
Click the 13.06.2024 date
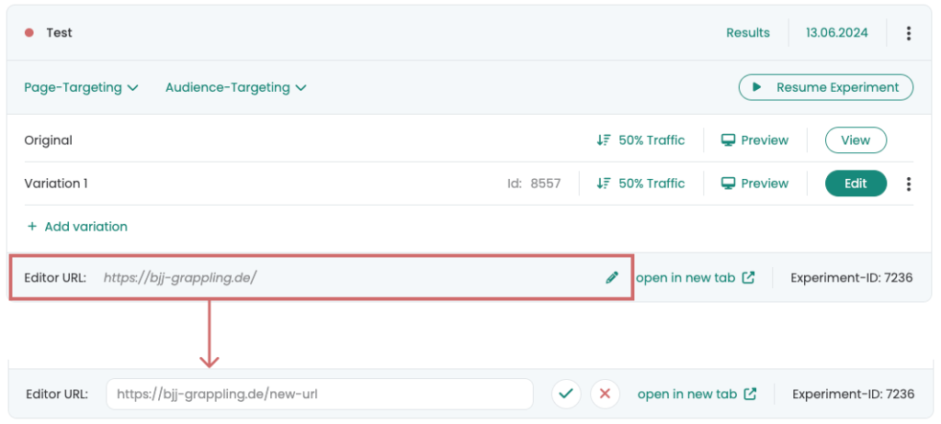[836, 33]
